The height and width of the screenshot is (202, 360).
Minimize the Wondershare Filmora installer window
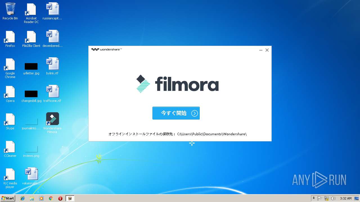point(261,50)
